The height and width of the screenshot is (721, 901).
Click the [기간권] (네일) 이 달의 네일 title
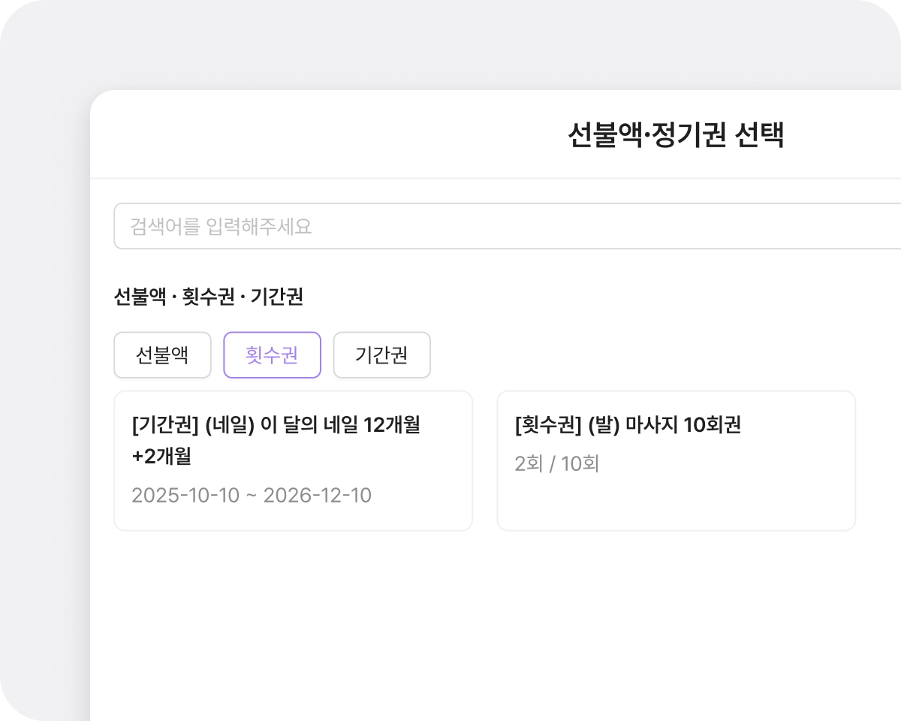coord(276,425)
